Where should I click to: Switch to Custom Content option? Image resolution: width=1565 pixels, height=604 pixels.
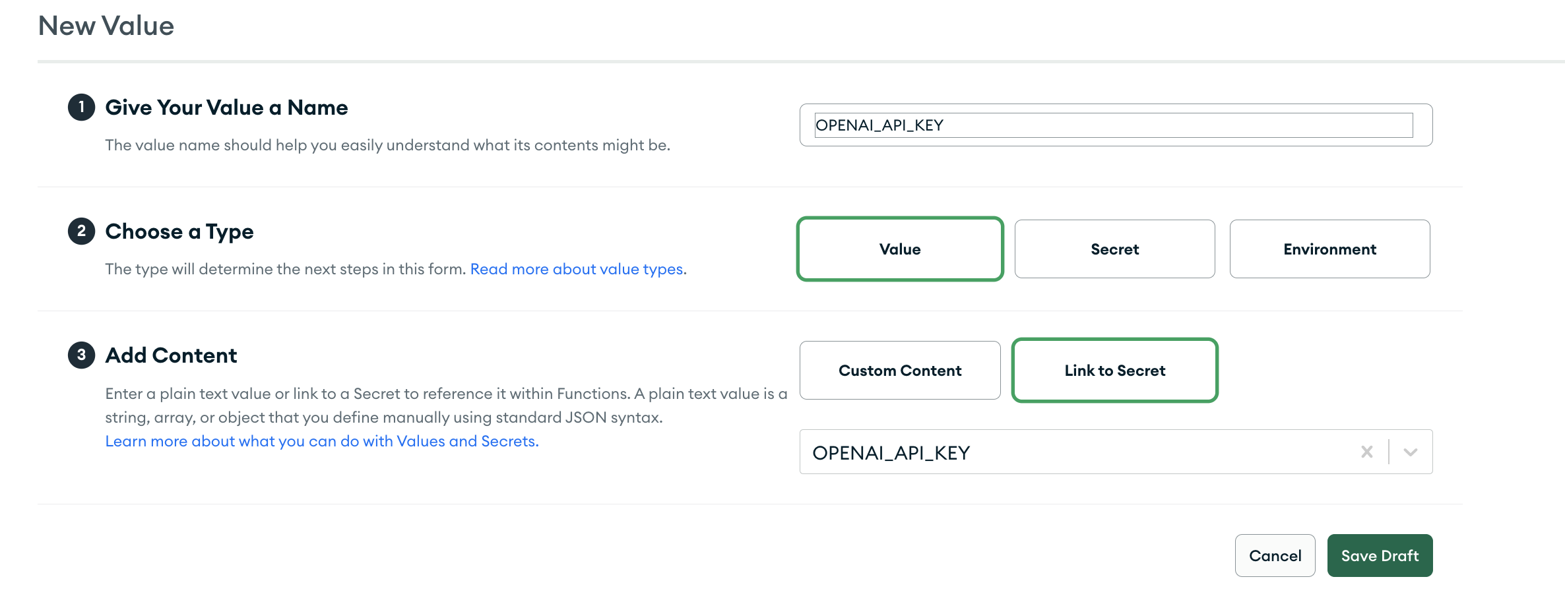pyautogui.click(x=899, y=371)
